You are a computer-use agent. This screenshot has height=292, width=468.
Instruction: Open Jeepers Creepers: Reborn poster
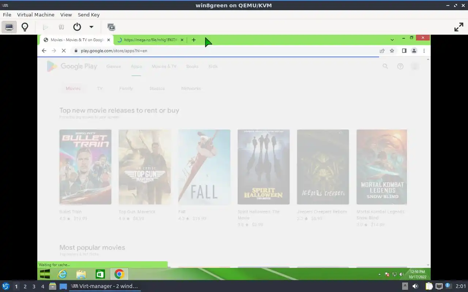click(x=323, y=167)
